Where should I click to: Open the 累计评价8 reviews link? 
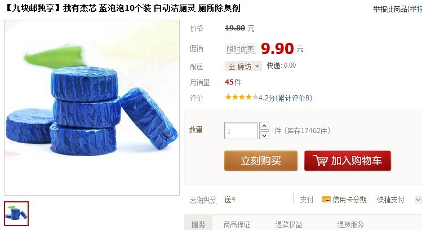tap(294, 98)
